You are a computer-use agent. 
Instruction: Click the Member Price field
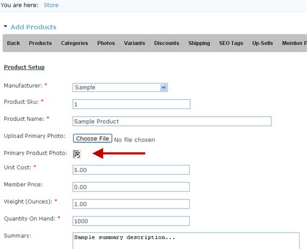pos(131,187)
